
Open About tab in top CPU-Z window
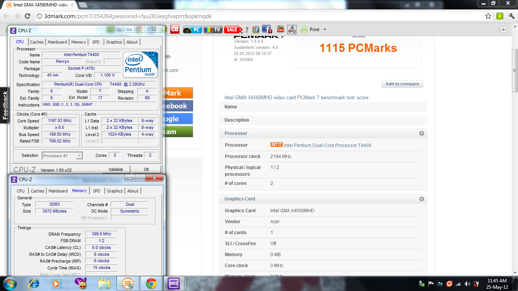pyautogui.click(x=132, y=42)
